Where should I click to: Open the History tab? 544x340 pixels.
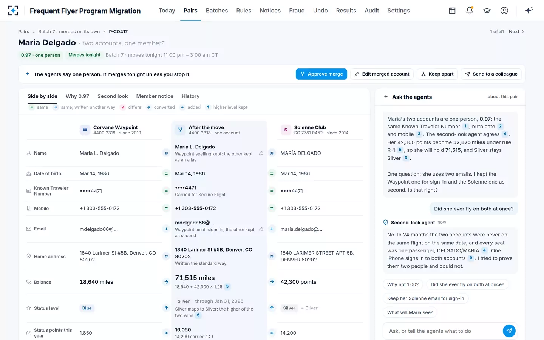tap(190, 96)
